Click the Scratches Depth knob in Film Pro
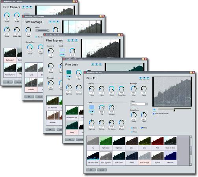The width and height of the screenshot is (198, 177). pyautogui.click(x=144, y=115)
